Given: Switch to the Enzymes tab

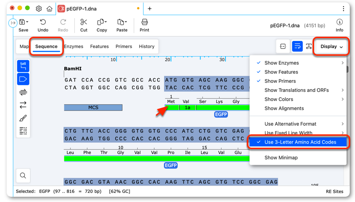Looking at the screenshot, I should point(73,46).
